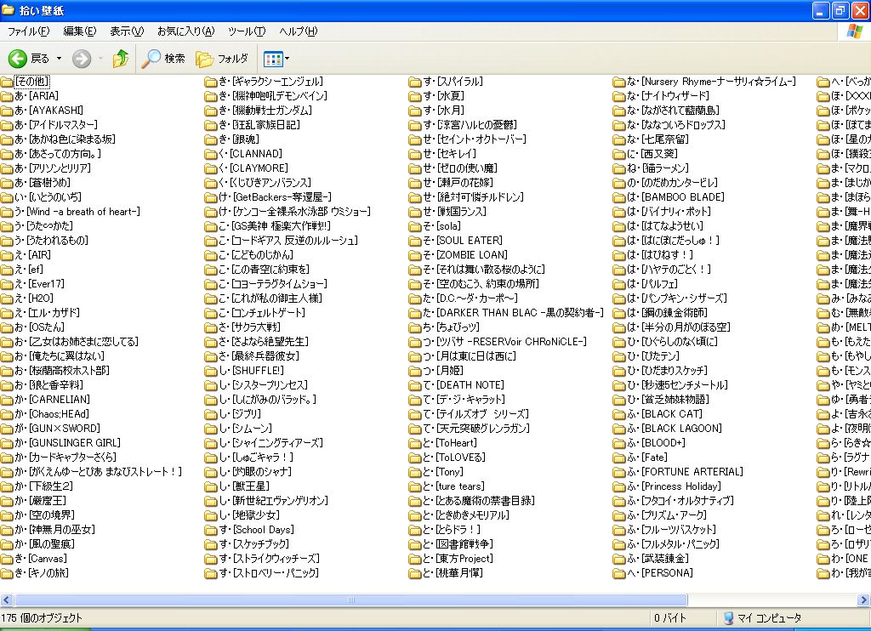Select folder icon of あ・[ARIA]
The width and height of the screenshot is (871, 631).
click(x=7, y=96)
